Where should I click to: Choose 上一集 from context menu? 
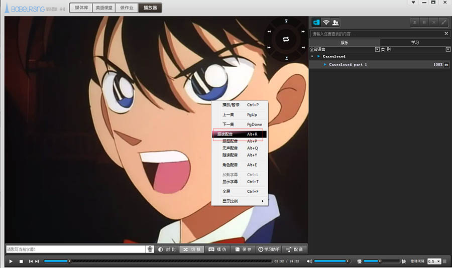tap(240, 115)
